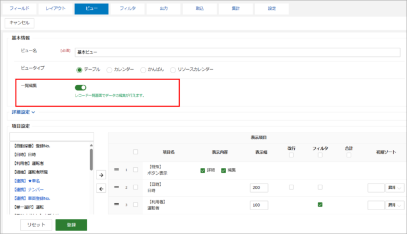Screen dimensions: 407x234
Task: Grab drag handle of row 1 ボタン表示
Action: (116, 170)
